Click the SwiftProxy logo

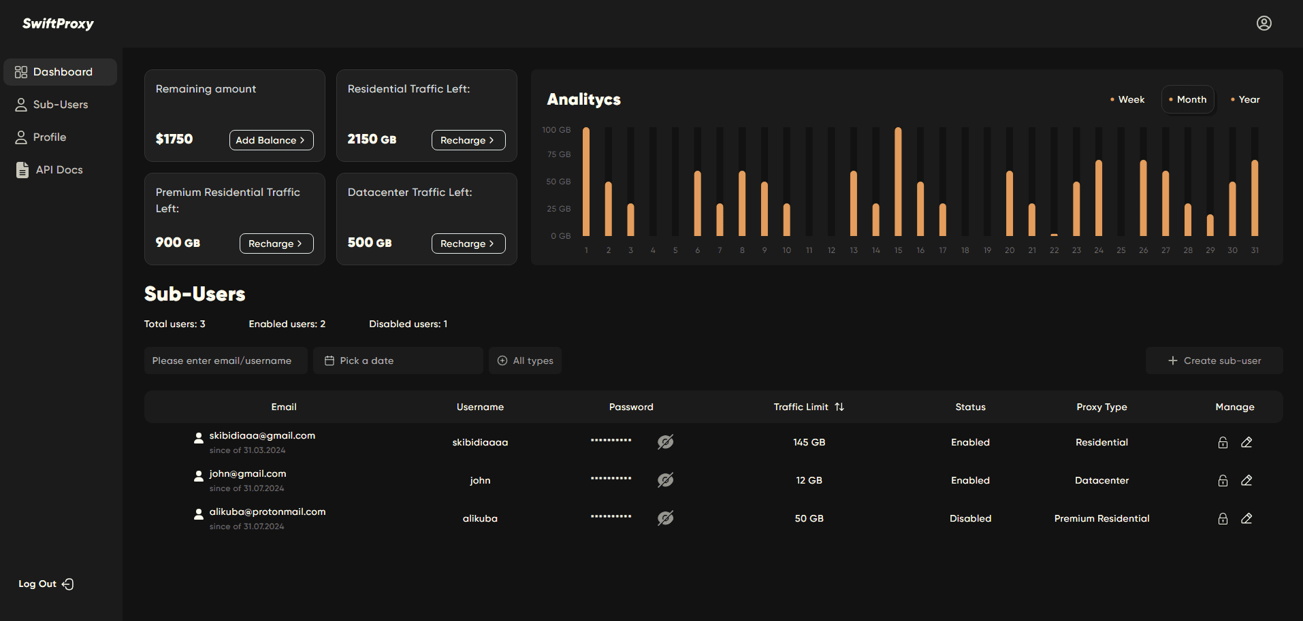point(58,24)
